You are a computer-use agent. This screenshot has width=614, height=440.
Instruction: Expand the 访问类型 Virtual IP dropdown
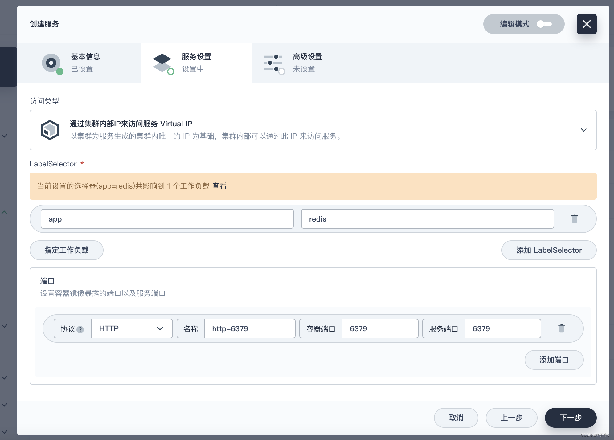(313, 130)
